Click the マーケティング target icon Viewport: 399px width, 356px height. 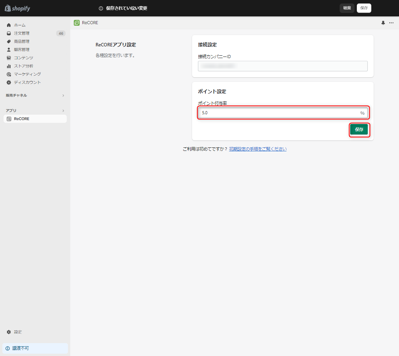point(9,74)
